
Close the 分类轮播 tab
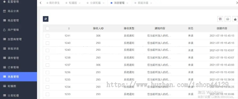click(x=103, y=3)
